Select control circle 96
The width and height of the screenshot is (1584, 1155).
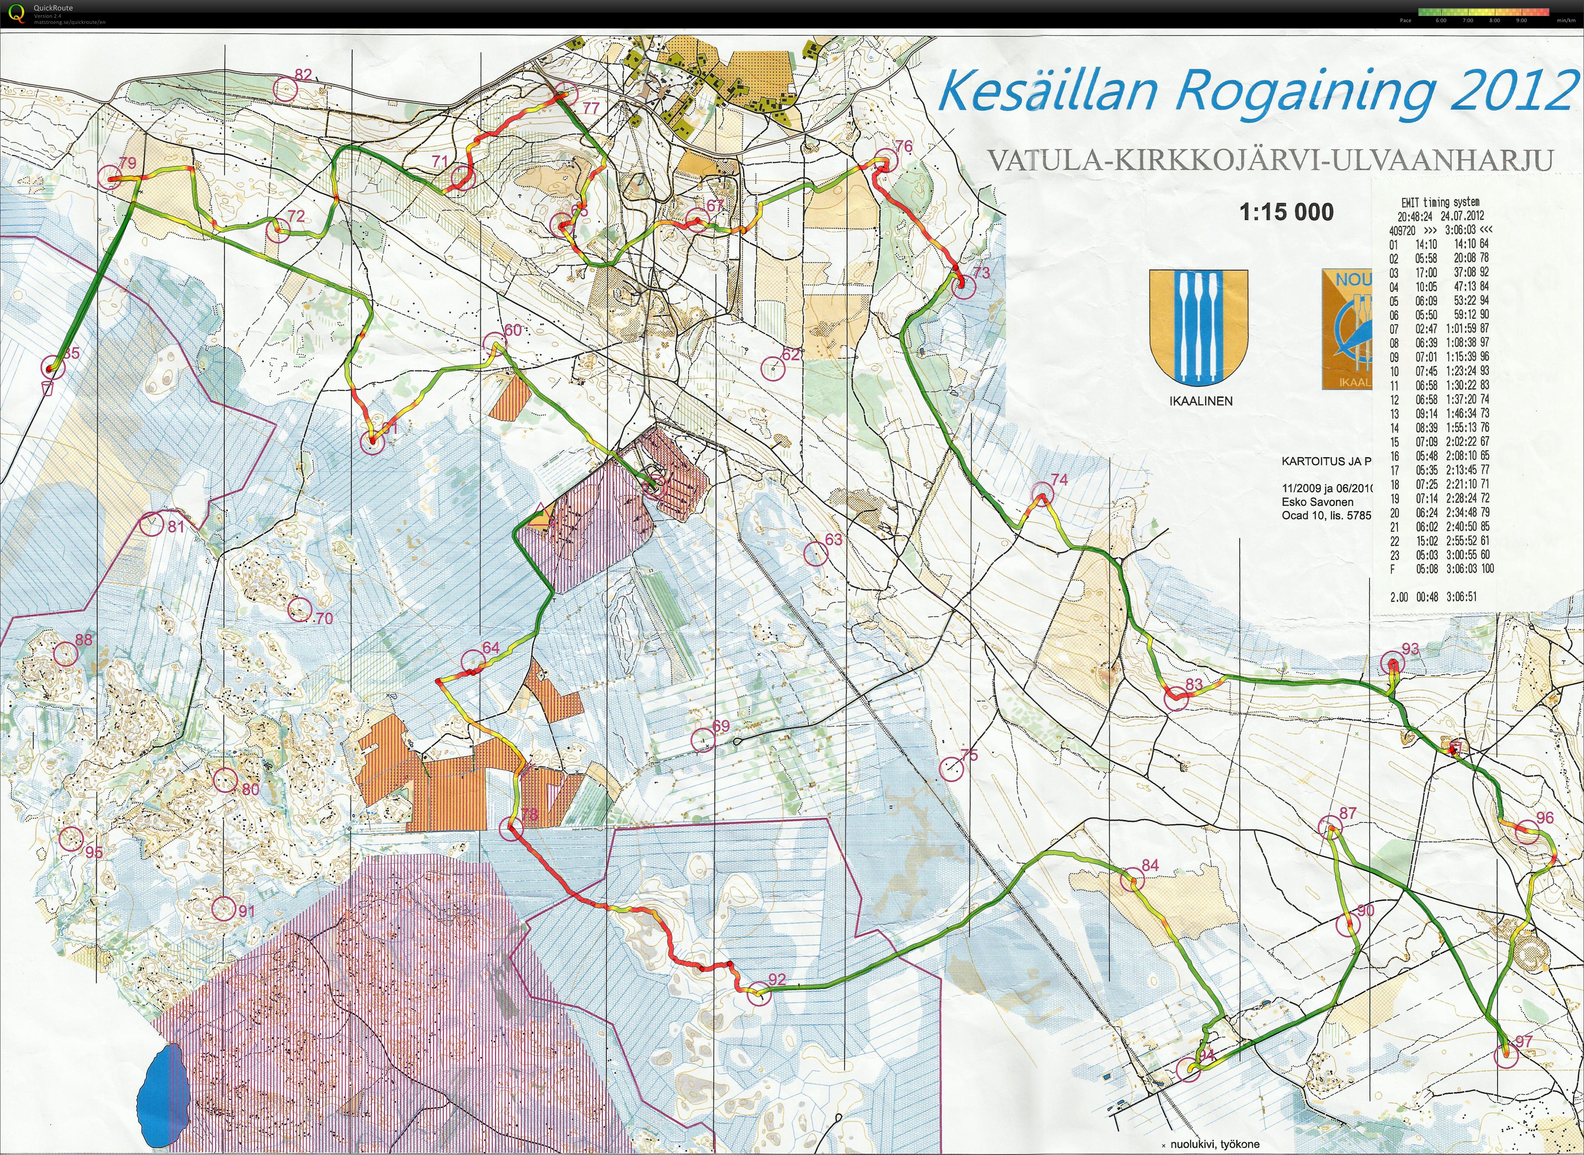coord(1527,832)
